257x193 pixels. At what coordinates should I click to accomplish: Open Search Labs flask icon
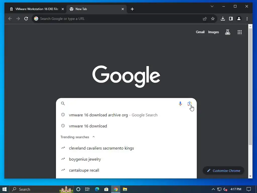click(x=227, y=32)
